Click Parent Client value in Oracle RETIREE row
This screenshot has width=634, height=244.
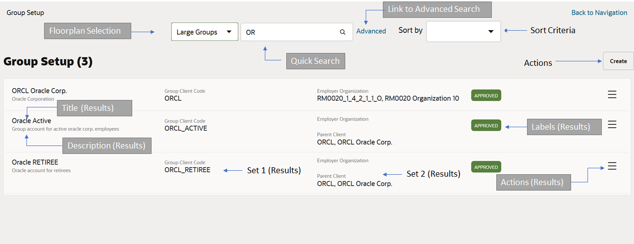pos(355,184)
